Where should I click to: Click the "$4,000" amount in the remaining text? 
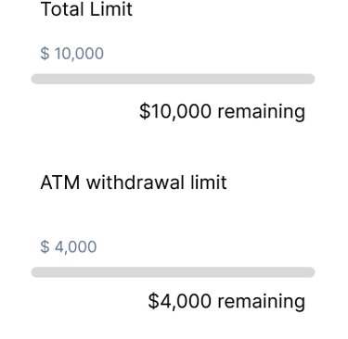180,301
